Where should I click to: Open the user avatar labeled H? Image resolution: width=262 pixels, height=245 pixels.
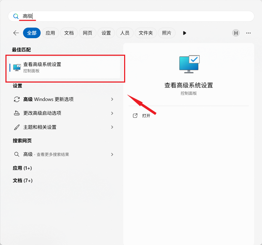tap(236, 33)
